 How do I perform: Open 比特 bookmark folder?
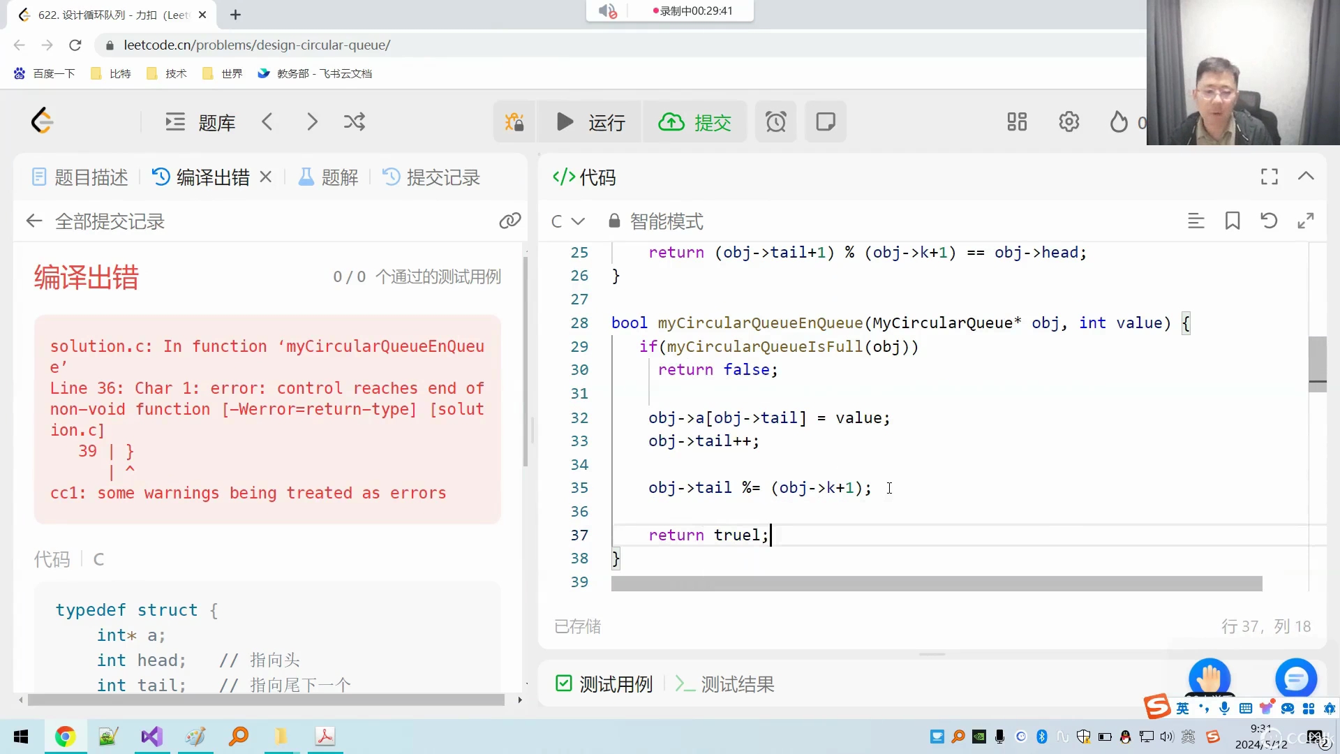tap(111, 73)
